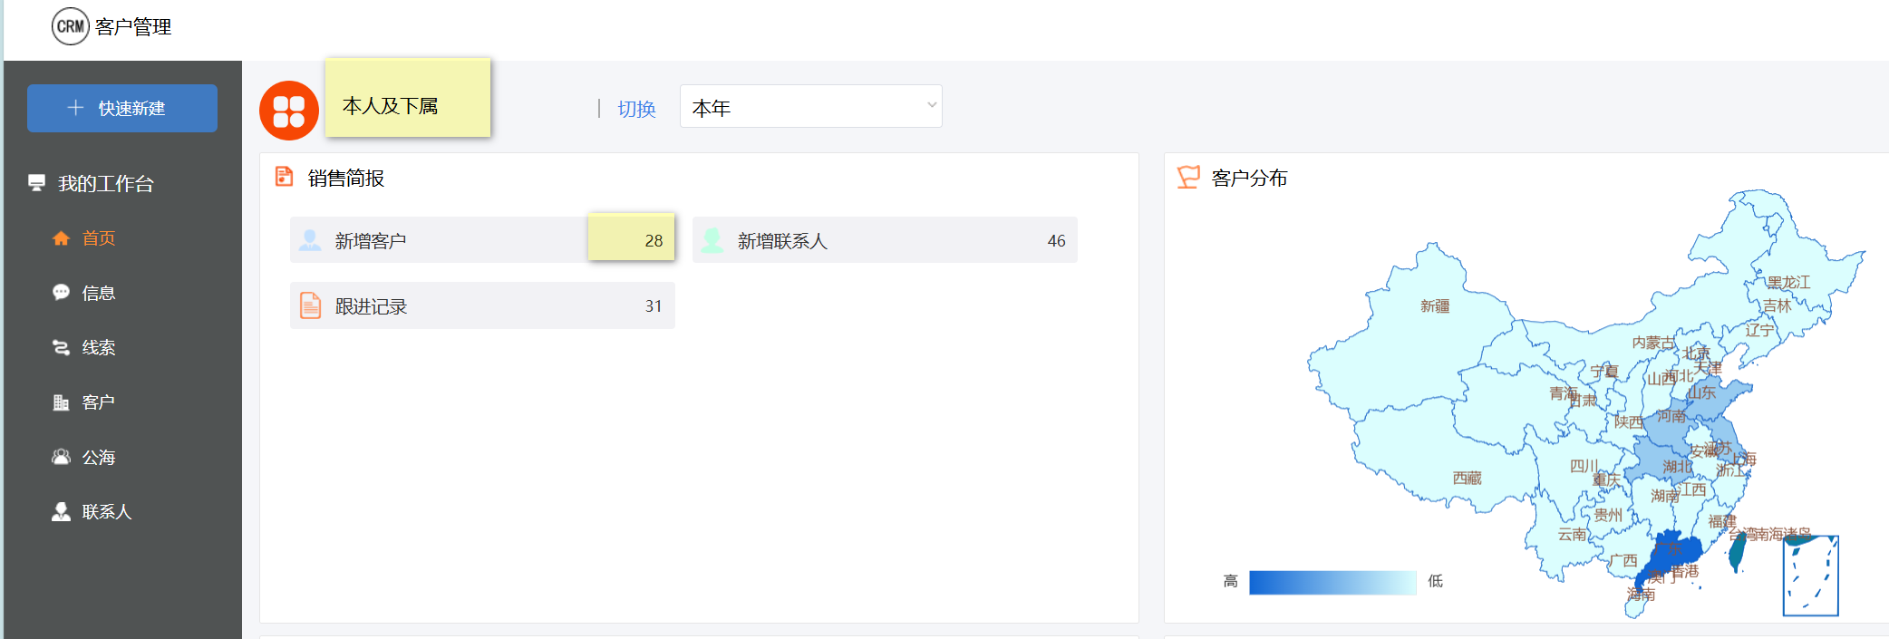Click the home icon beside 首页
Image resolution: width=1889 pixels, height=639 pixels.
(61, 238)
